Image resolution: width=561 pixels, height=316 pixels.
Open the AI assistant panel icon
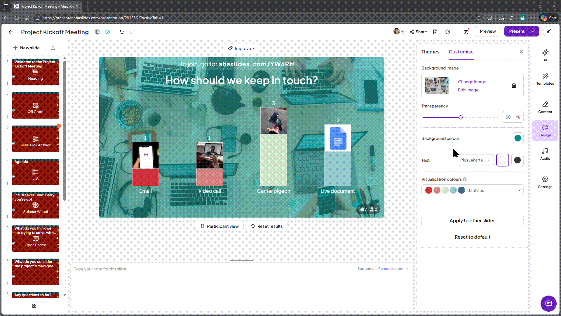coord(545,55)
